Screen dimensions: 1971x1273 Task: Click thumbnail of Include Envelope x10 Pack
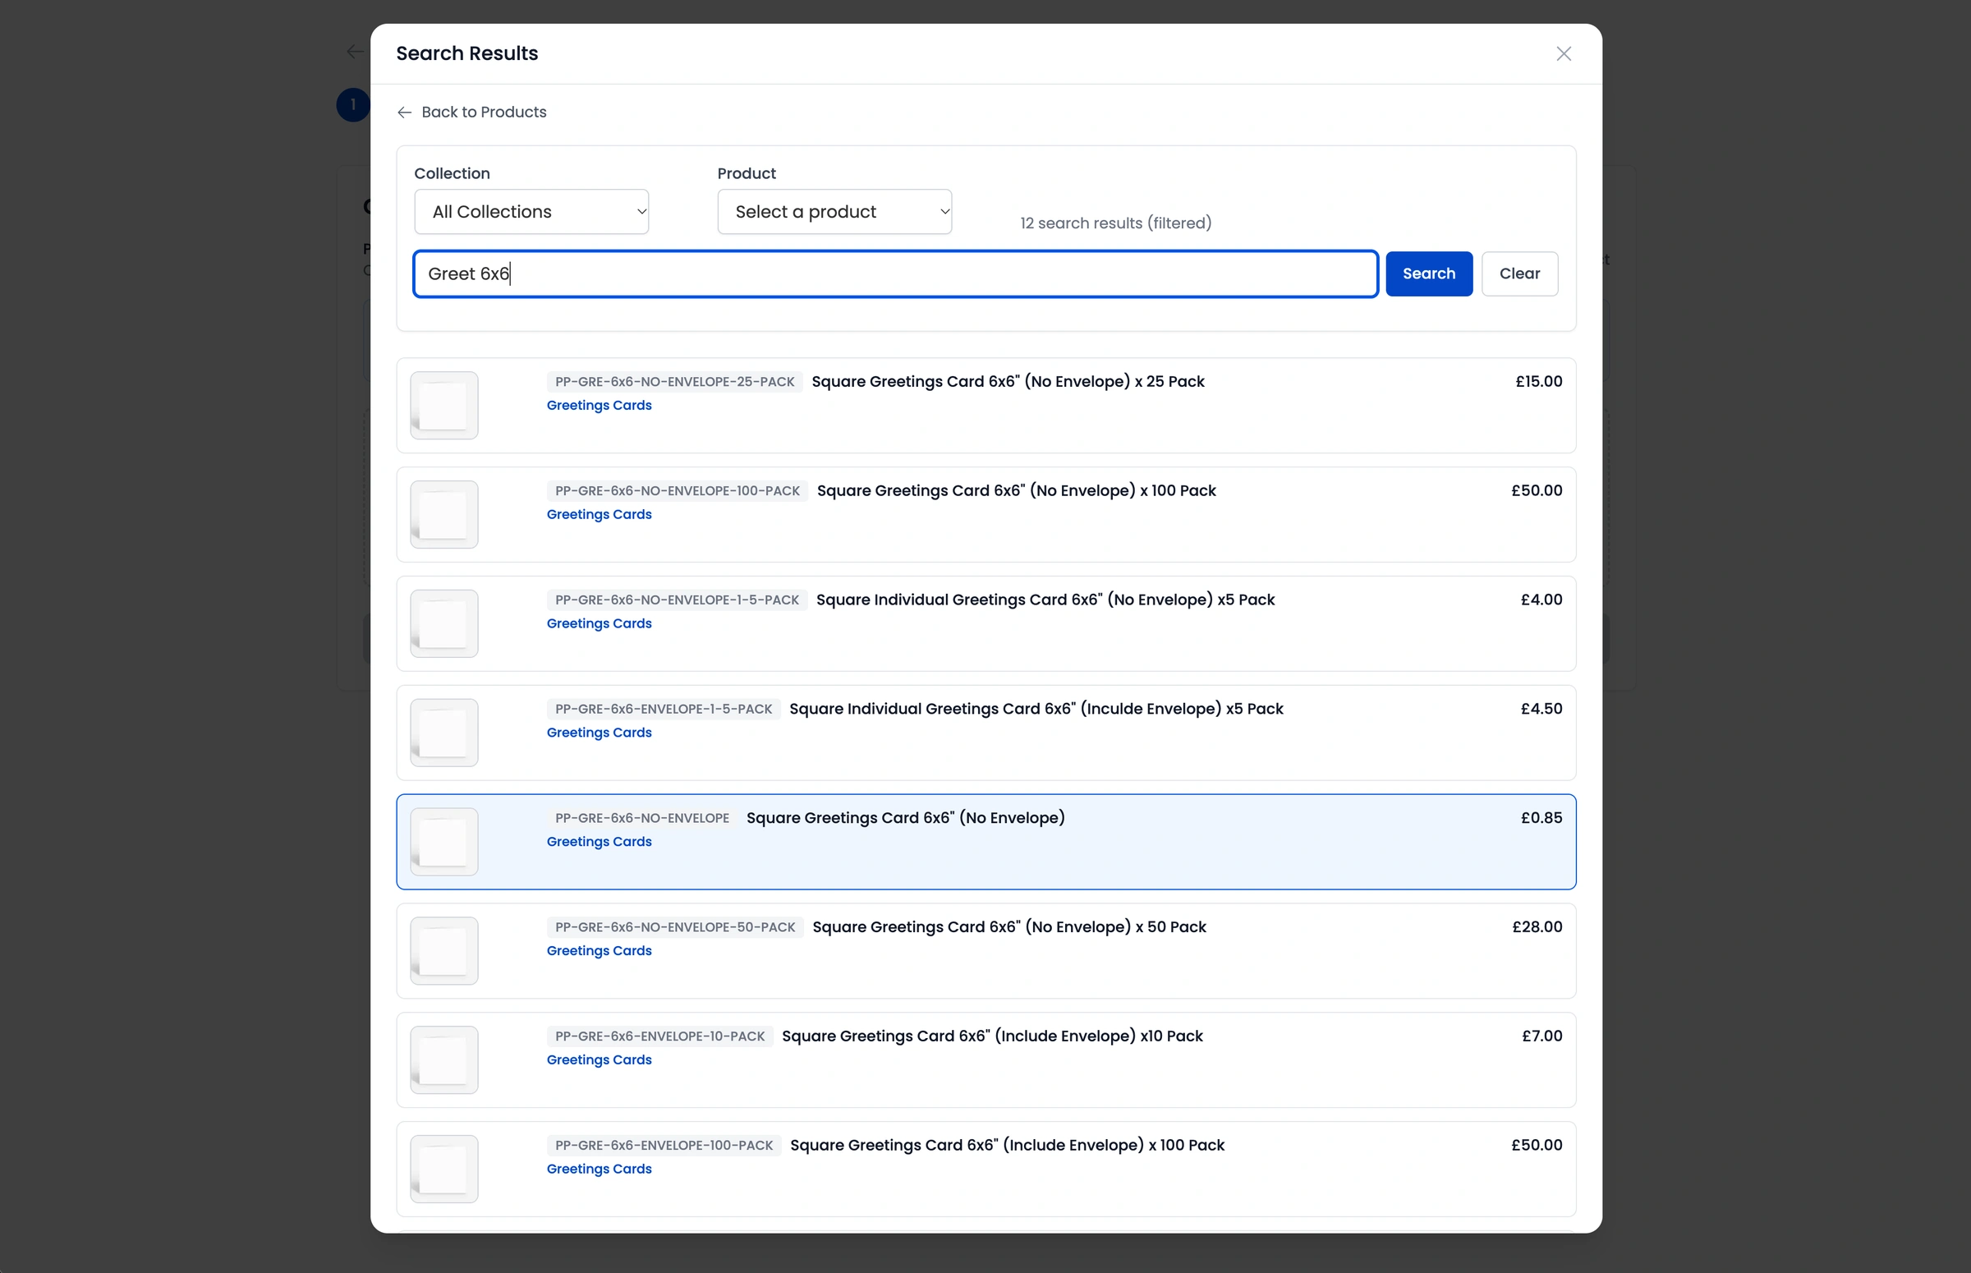click(443, 1059)
